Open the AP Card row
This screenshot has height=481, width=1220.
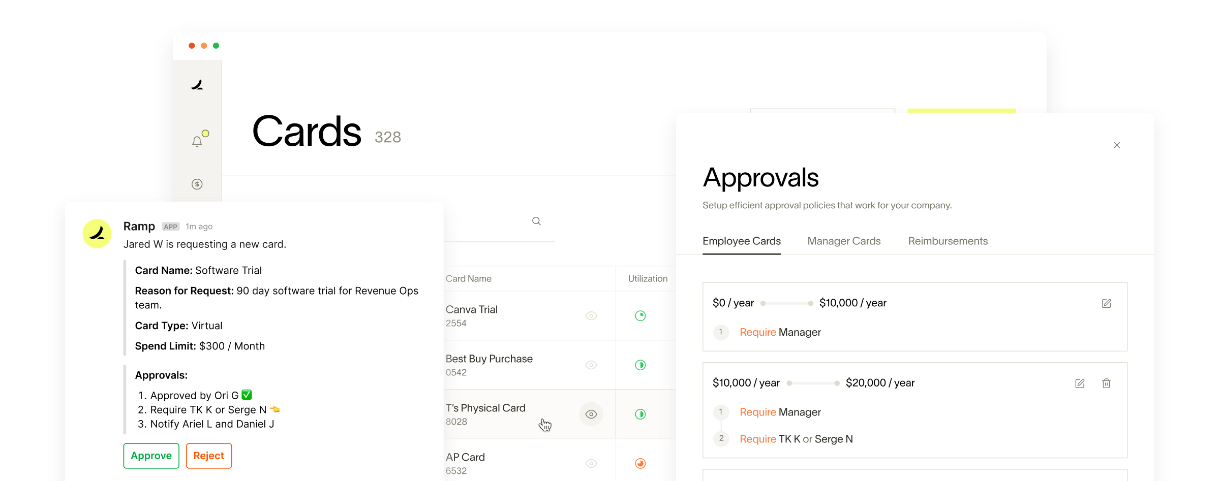click(x=560, y=460)
